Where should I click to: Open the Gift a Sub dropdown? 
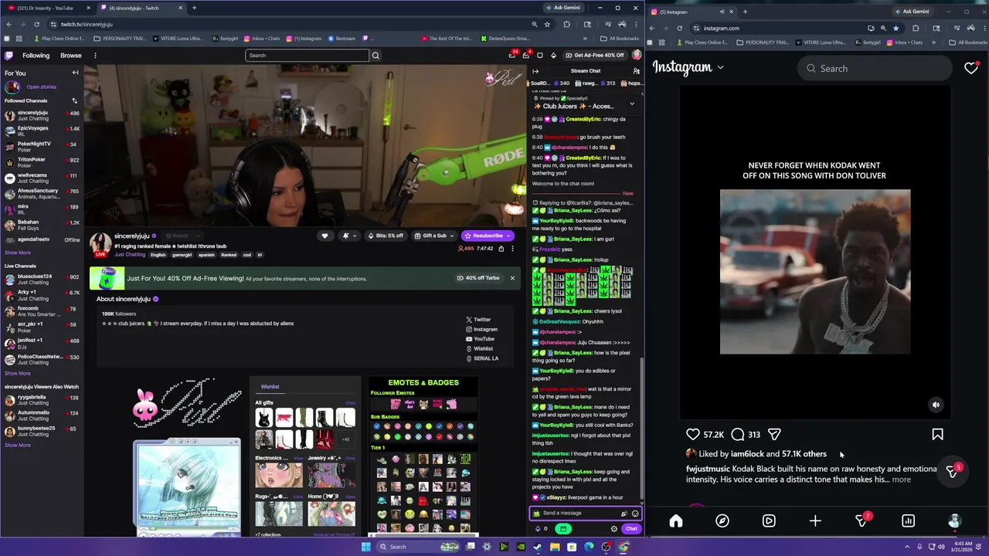pyautogui.click(x=434, y=236)
